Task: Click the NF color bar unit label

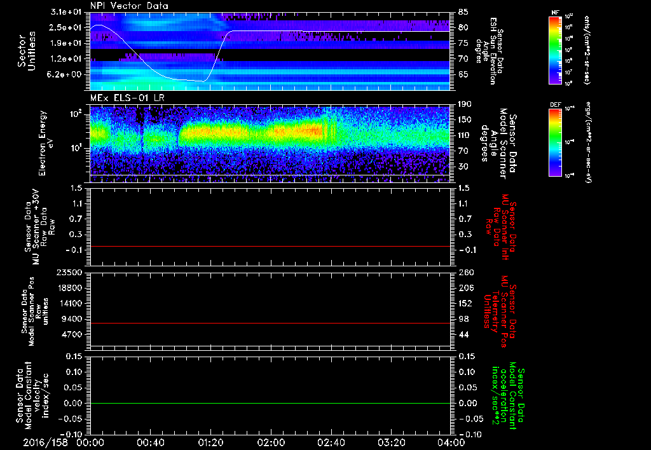Action: 587,50
